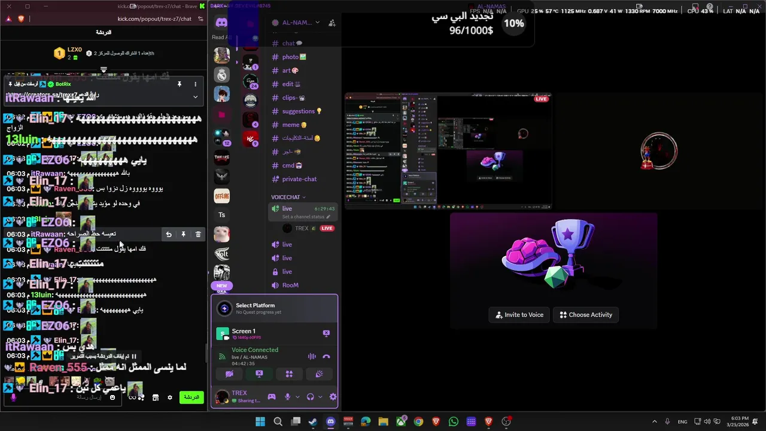Open the game controller activity icon

click(x=271, y=396)
